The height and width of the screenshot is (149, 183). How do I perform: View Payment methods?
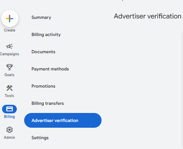(50, 69)
